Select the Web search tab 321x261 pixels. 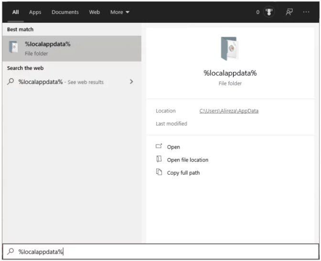(x=95, y=12)
